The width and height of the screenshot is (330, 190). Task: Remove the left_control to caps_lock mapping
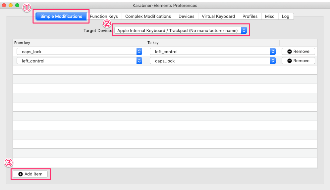click(x=299, y=61)
